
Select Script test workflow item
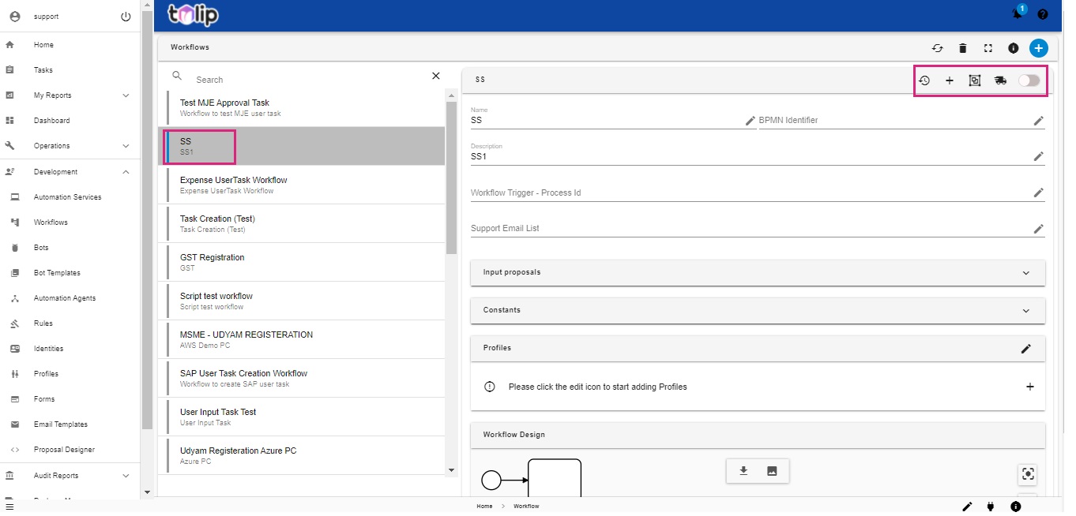(302, 301)
